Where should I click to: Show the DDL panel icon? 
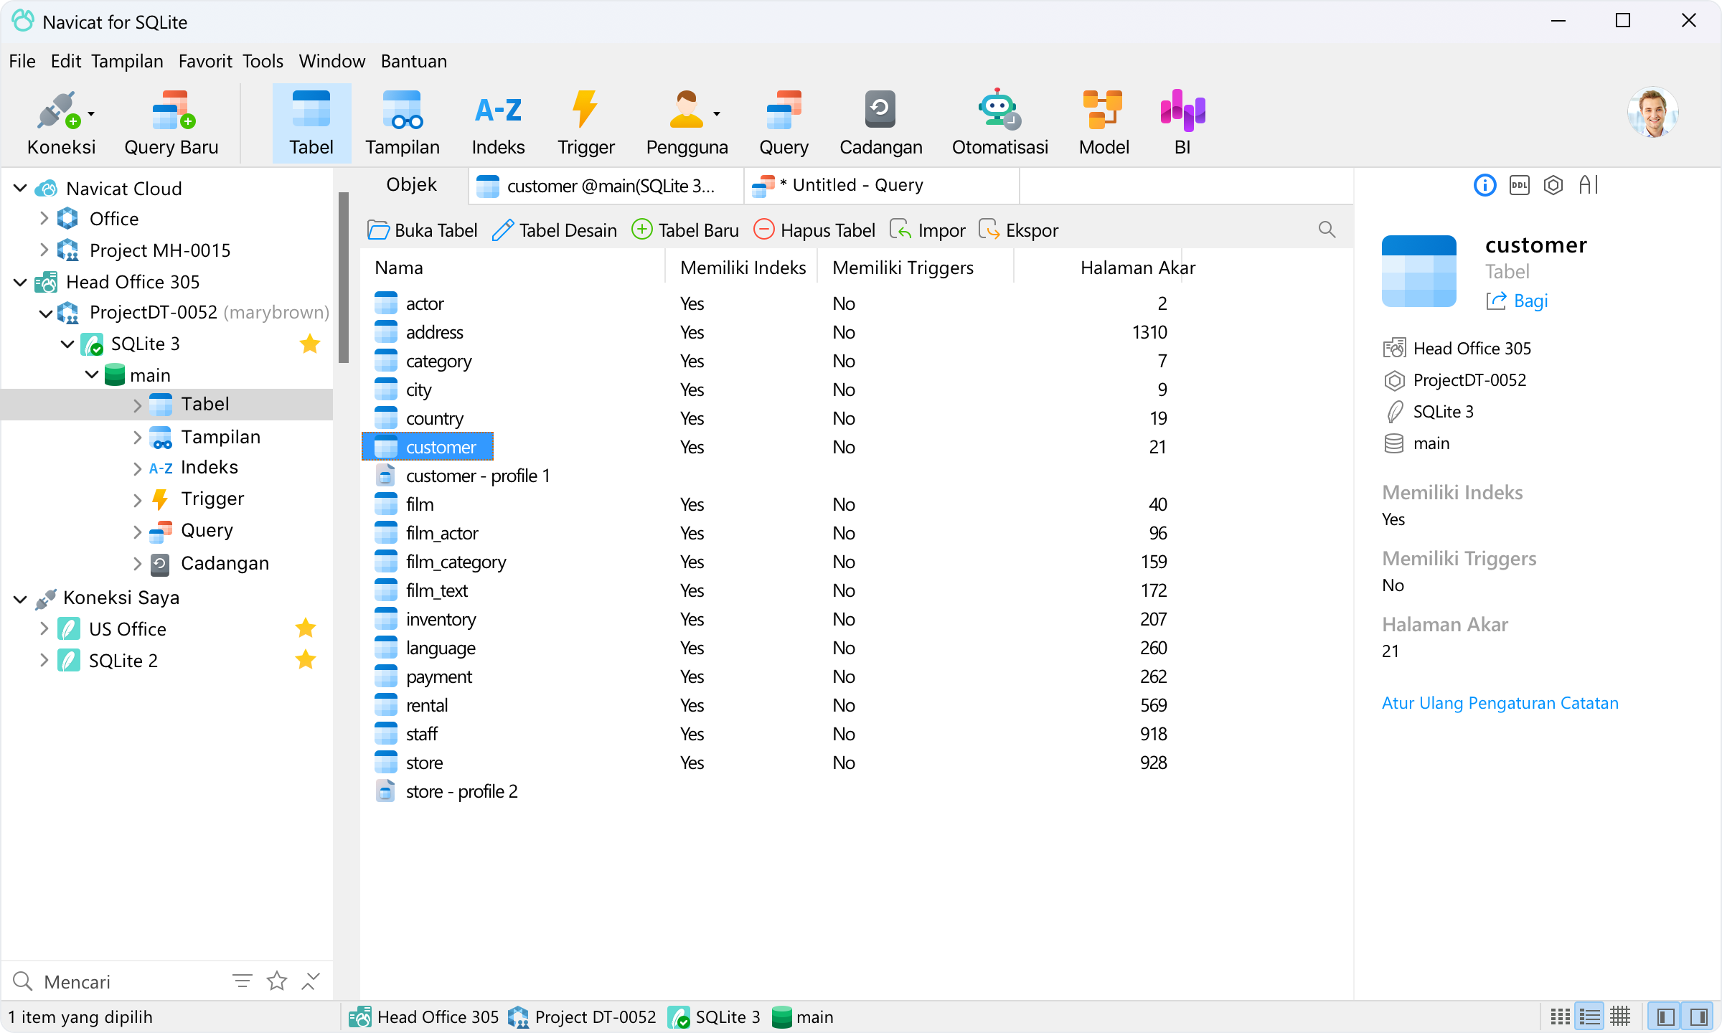[x=1519, y=185]
